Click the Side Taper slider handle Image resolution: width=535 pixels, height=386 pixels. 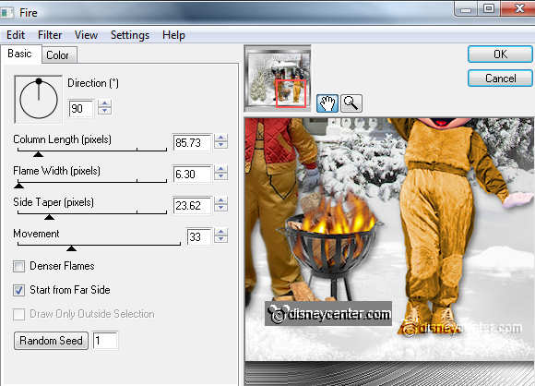tap(50, 217)
